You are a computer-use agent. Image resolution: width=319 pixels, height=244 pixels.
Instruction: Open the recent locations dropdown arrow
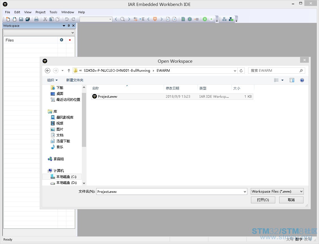(63, 71)
